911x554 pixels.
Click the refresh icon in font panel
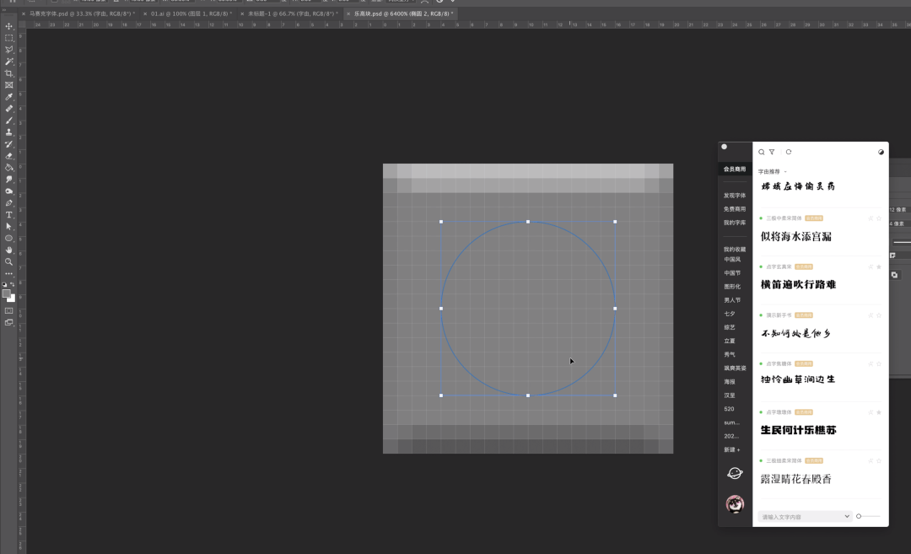789,153
